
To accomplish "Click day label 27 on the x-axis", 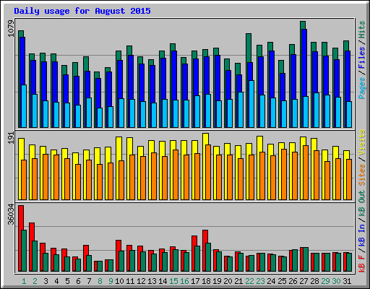I will (304, 281).
